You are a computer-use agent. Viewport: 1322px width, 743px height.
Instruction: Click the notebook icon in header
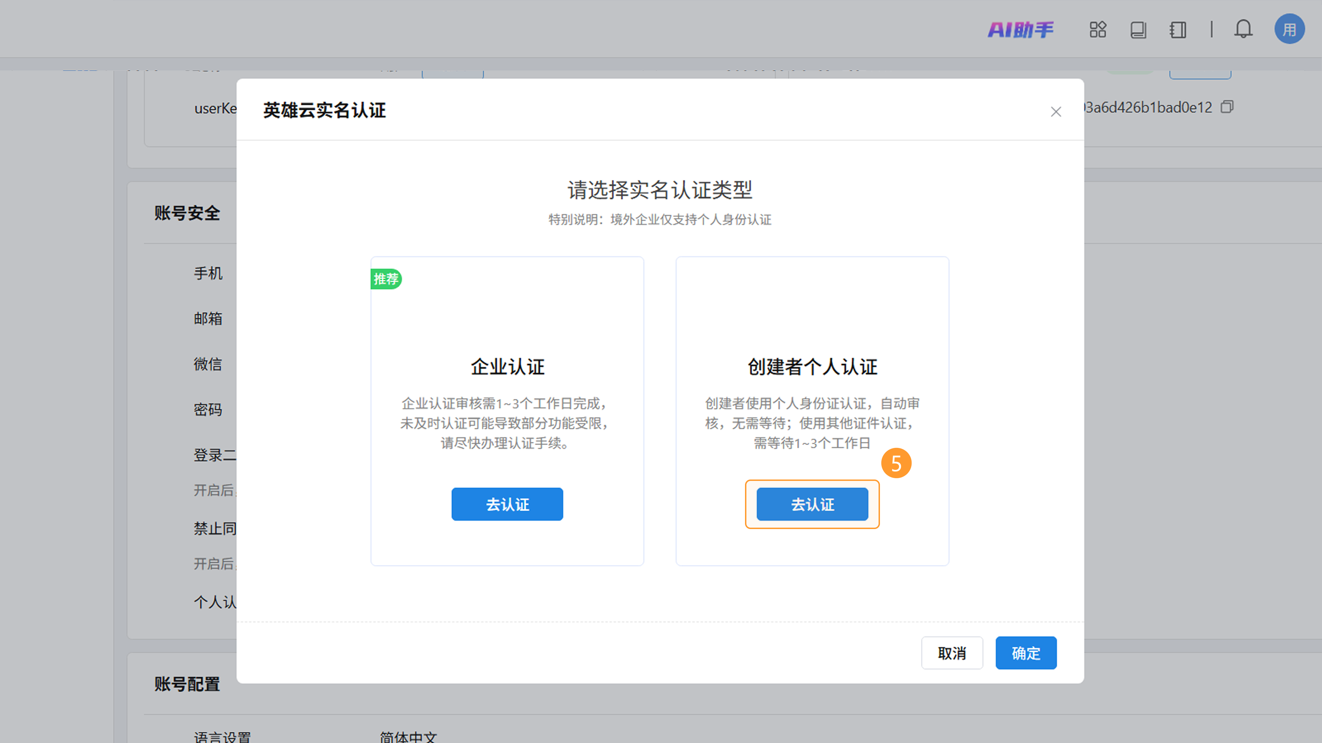coord(1178,30)
